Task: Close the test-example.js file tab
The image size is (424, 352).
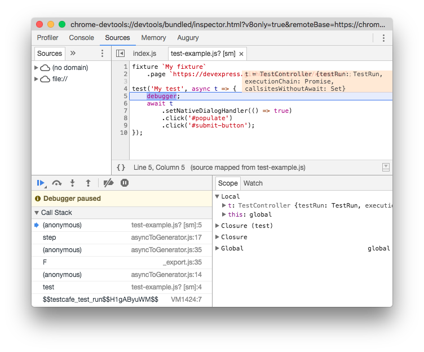Action: point(241,54)
